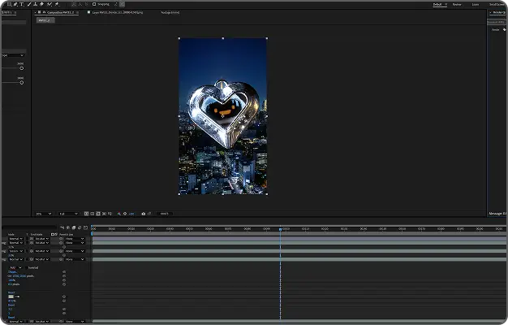Click the icon beside the Render button
The height and width of the screenshot is (325, 508).
(x=504, y=30)
